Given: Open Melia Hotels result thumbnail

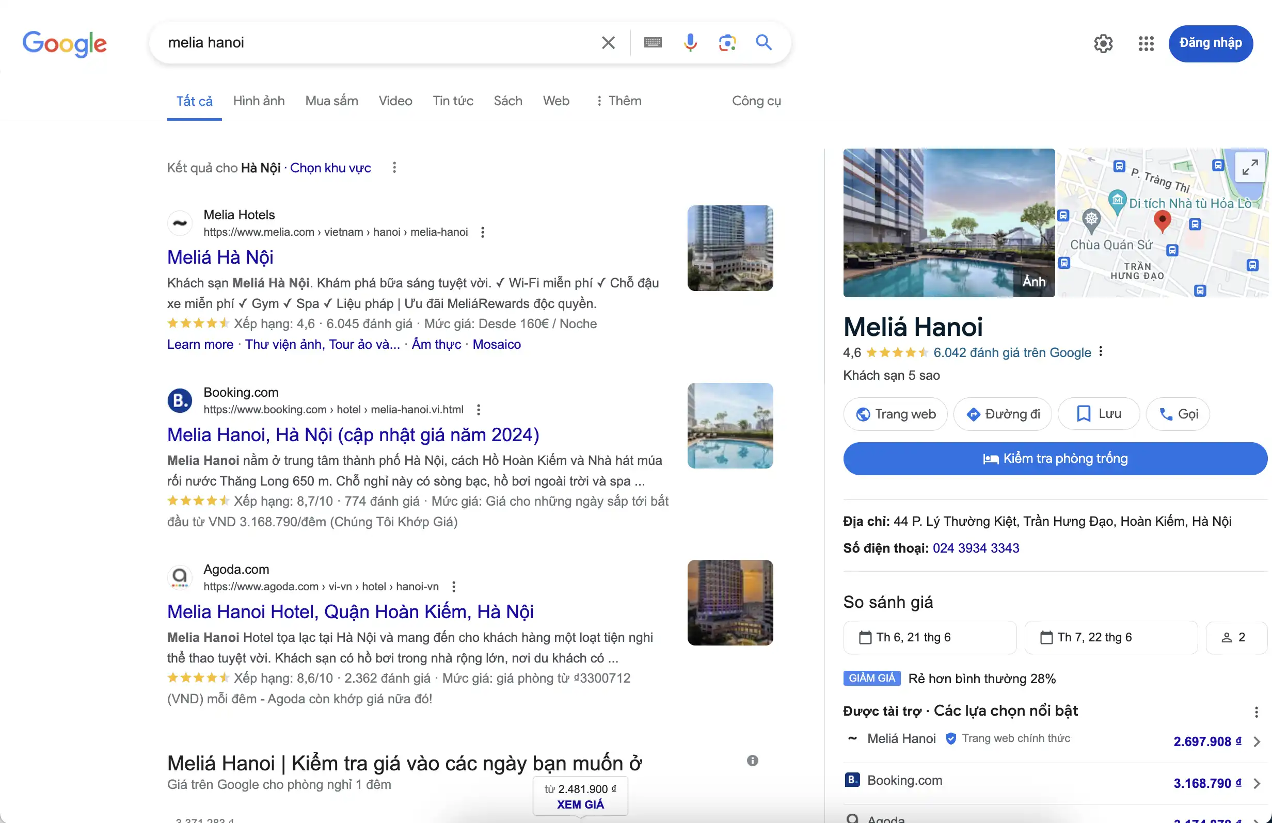Looking at the screenshot, I should coord(730,248).
